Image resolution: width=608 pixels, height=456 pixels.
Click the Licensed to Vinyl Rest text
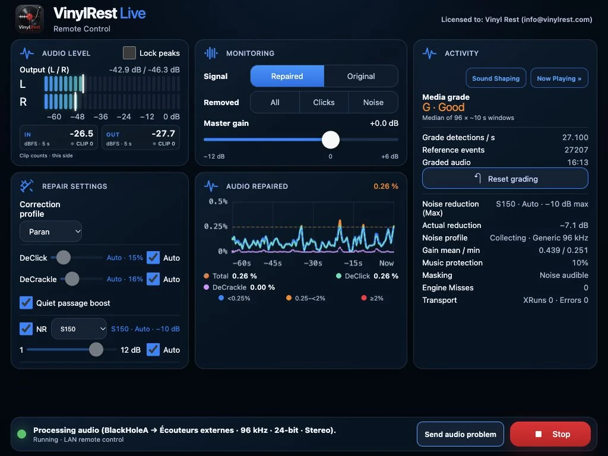517,20
